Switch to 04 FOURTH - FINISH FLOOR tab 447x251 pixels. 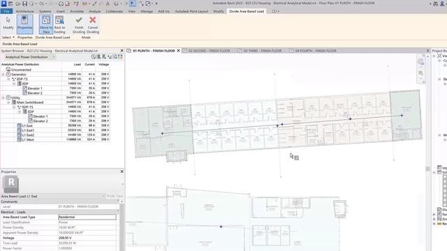316,51
